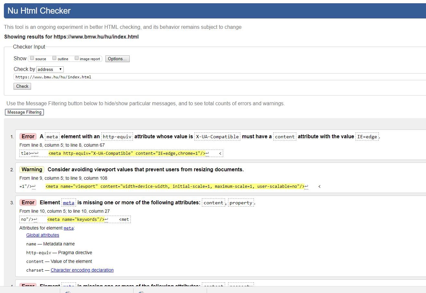Open the Character encoding declaration link
426x293 pixels.
(82, 270)
